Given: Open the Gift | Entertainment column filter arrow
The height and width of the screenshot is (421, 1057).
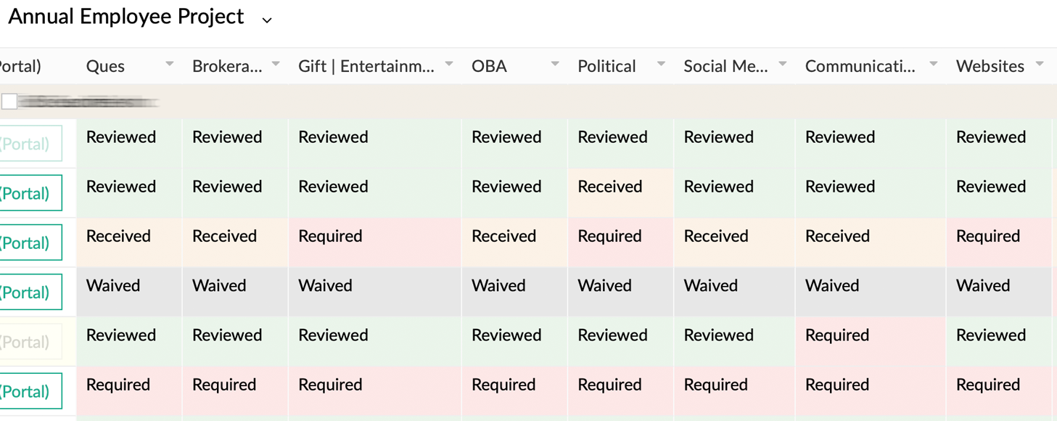Looking at the screenshot, I should coord(449,65).
